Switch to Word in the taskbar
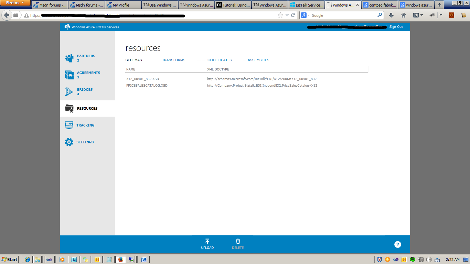Viewport: 470px width, 264px height. (144, 260)
